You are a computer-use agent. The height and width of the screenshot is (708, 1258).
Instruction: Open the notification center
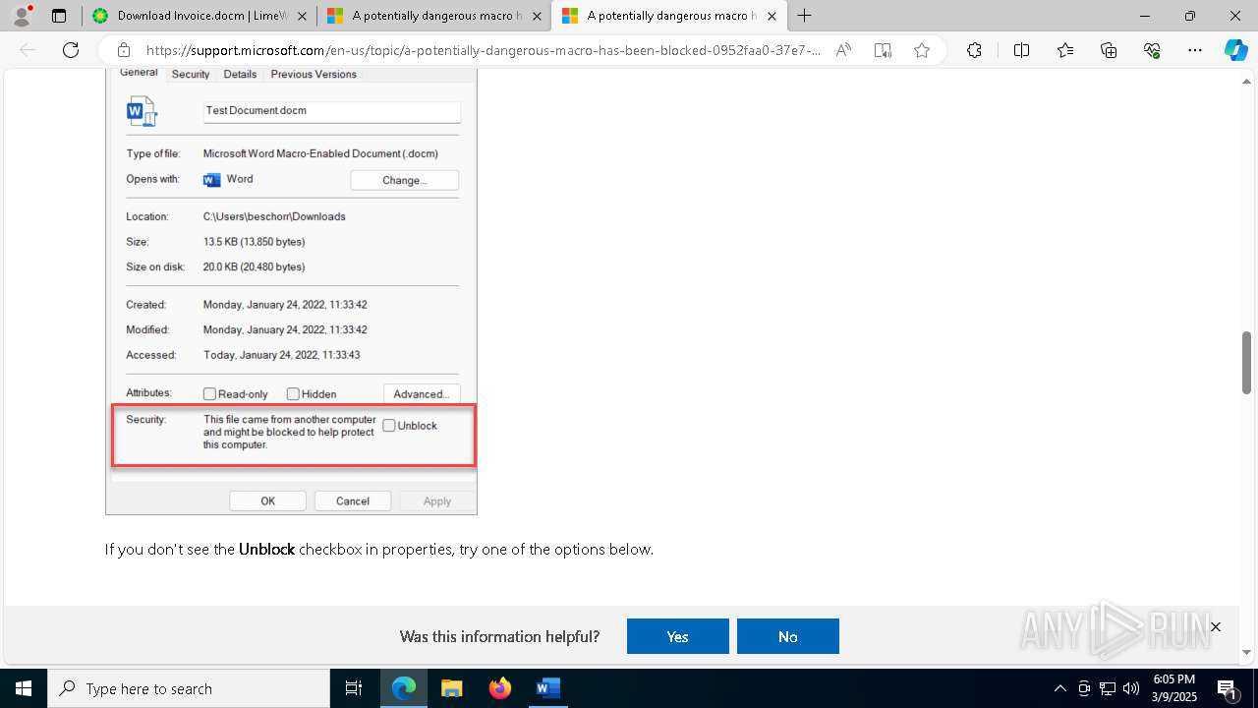coord(1228,688)
